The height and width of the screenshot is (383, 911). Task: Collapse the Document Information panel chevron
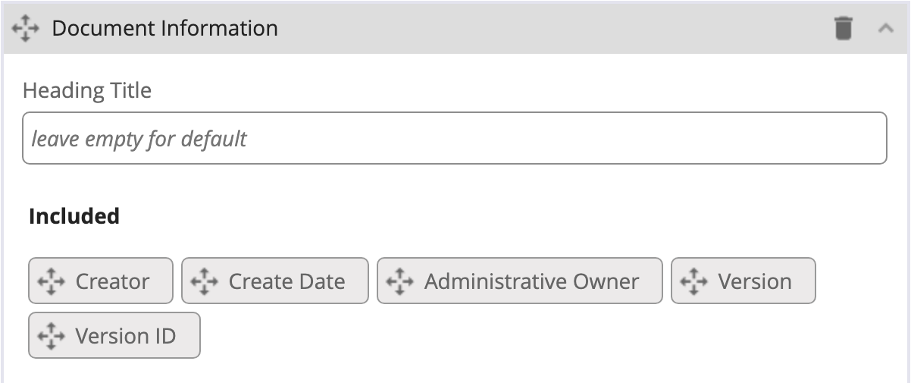point(885,29)
